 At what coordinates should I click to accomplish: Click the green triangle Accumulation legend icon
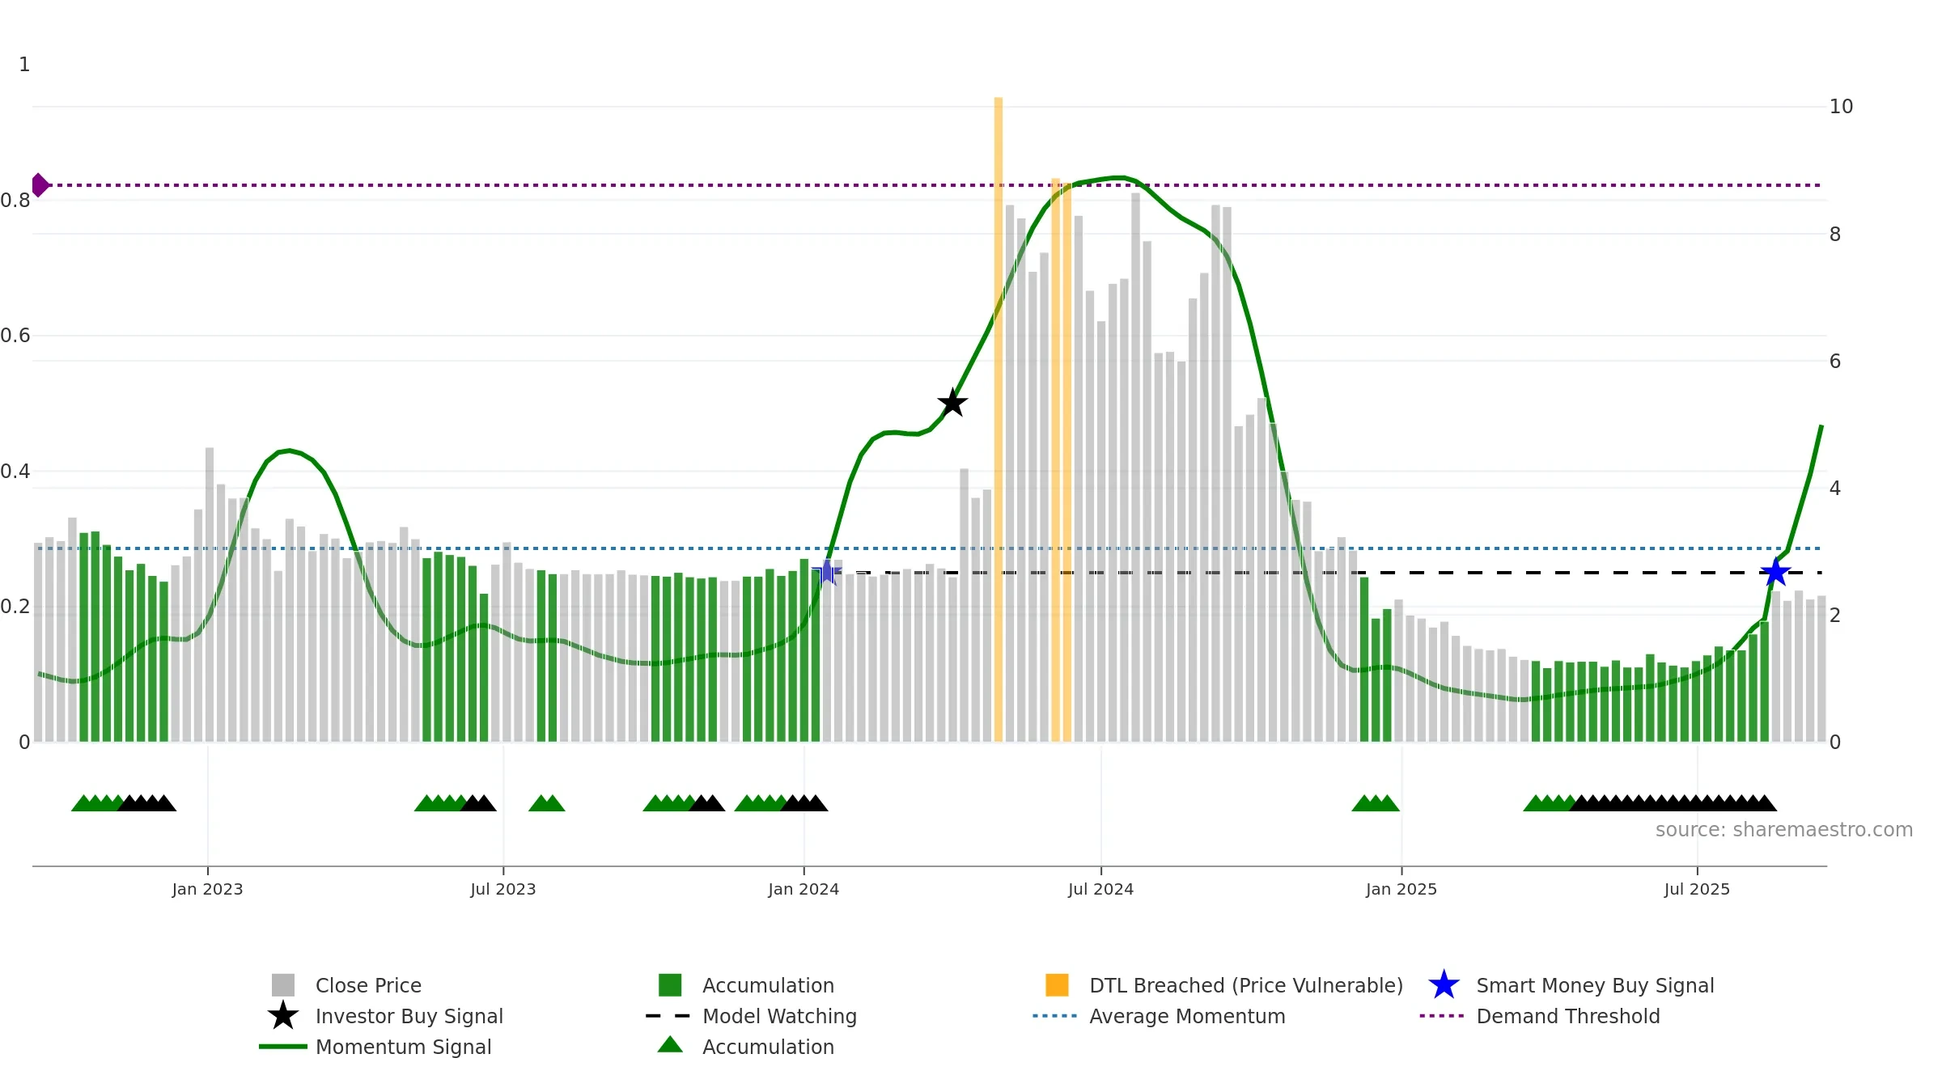[x=670, y=1045]
